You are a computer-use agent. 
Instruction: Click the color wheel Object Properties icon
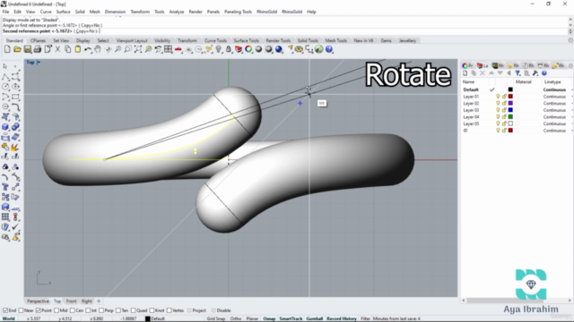[x=248, y=49]
